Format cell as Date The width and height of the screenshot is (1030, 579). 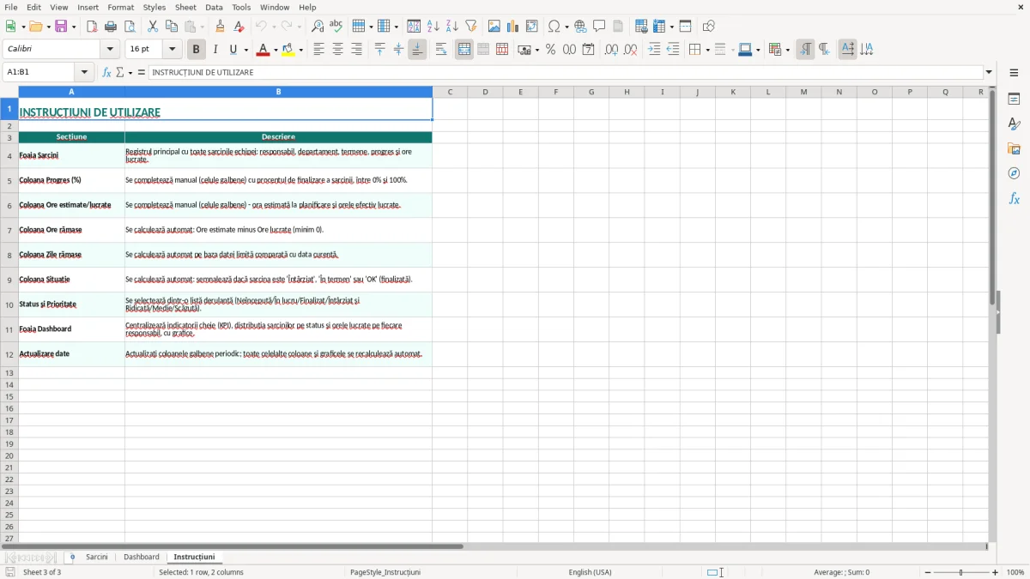tap(589, 50)
